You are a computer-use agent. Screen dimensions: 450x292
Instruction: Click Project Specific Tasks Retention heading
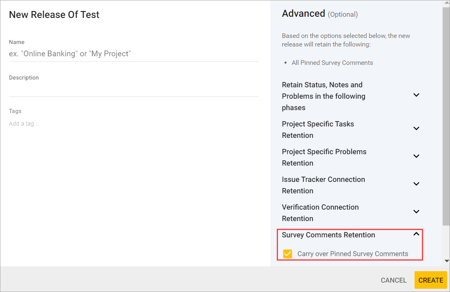tap(318, 129)
